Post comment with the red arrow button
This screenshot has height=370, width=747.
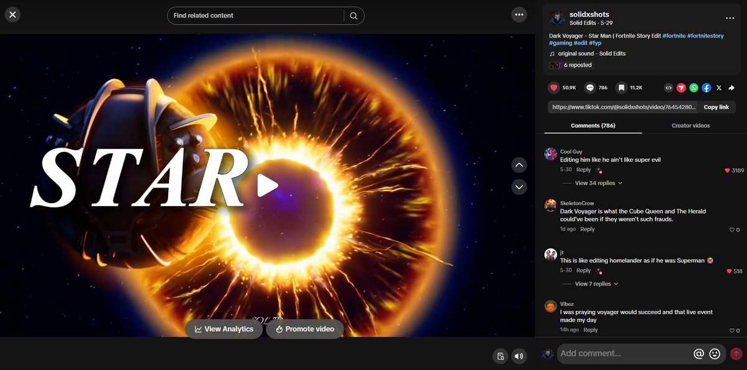pos(736,354)
